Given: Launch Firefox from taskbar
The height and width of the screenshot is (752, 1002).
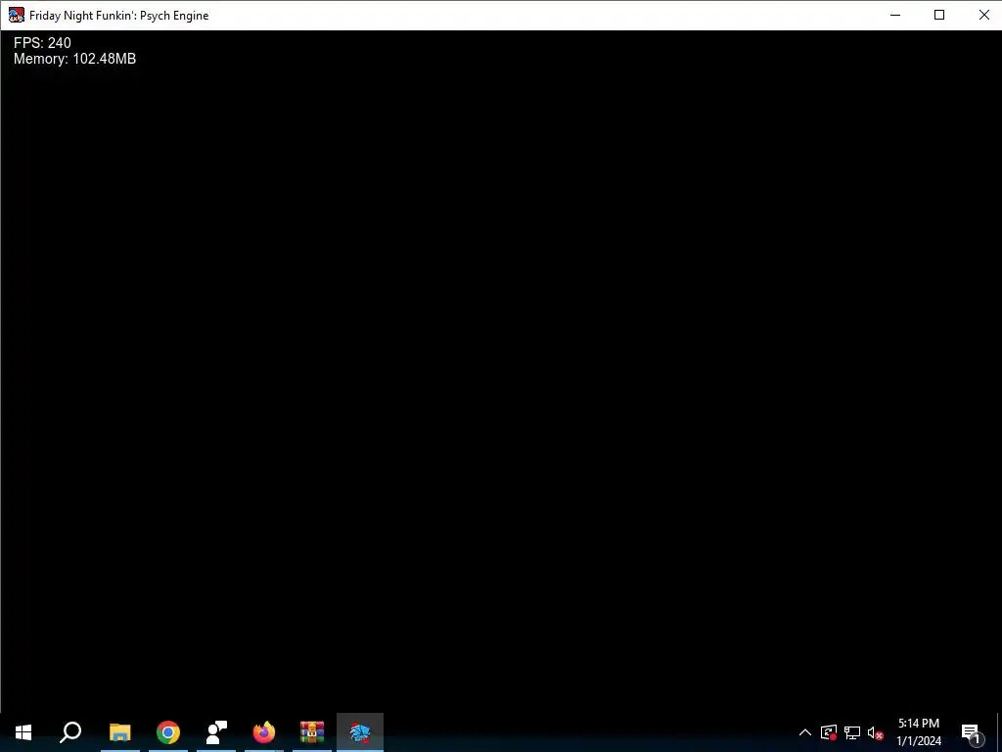Looking at the screenshot, I should click(264, 732).
